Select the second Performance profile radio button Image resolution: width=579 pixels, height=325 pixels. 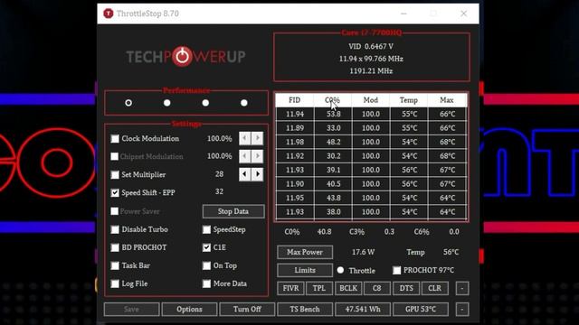tap(166, 103)
